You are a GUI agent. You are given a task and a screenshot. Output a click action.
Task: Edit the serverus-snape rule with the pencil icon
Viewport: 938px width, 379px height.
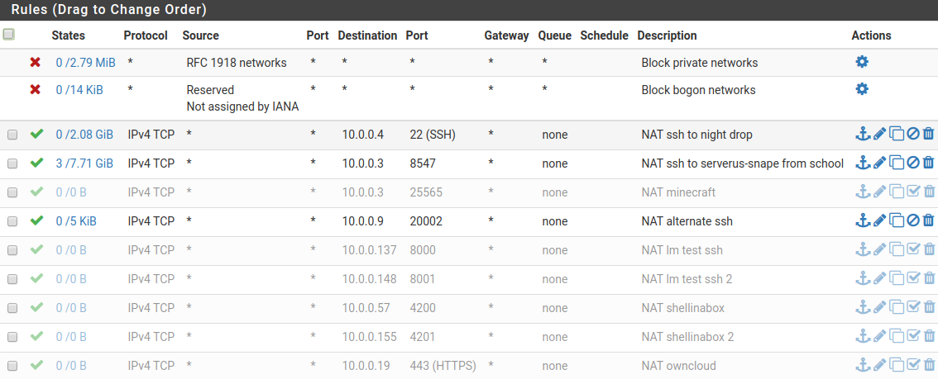879,163
